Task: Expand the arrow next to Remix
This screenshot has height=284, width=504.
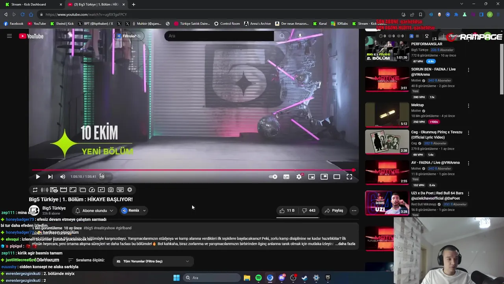Action: pyautogui.click(x=144, y=211)
